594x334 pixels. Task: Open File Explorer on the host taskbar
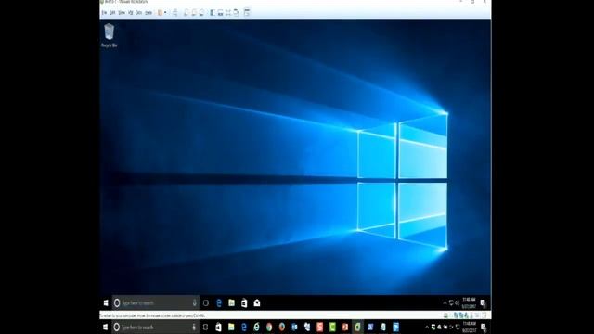click(x=231, y=328)
